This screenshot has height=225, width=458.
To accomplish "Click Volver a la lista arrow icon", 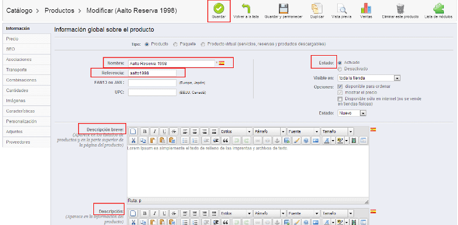I will 246,8.
